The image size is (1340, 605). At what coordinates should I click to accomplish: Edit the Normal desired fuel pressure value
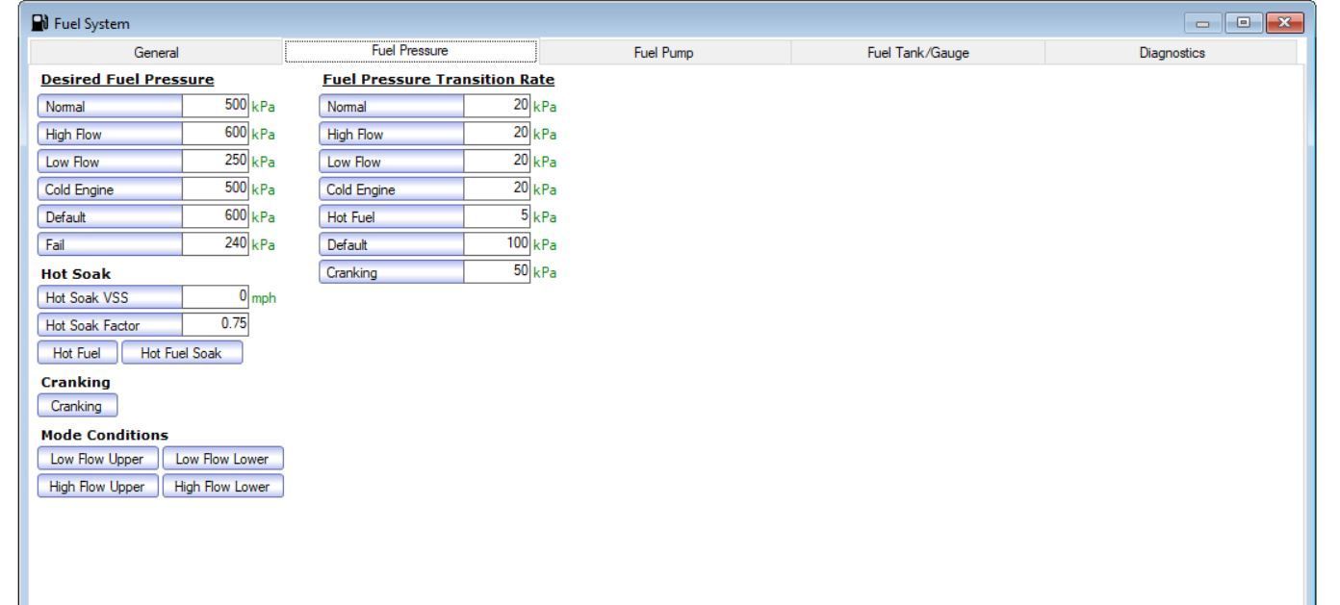[x=216, y=106]
